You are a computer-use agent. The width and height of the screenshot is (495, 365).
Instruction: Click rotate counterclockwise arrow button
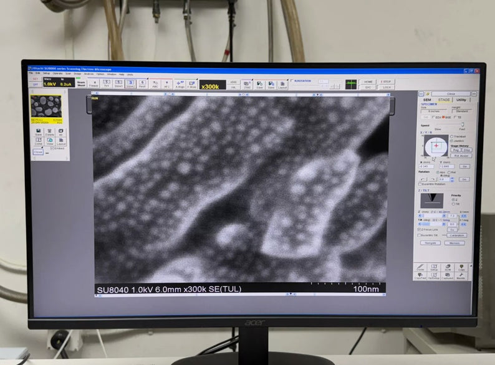(x=423, y=179)
